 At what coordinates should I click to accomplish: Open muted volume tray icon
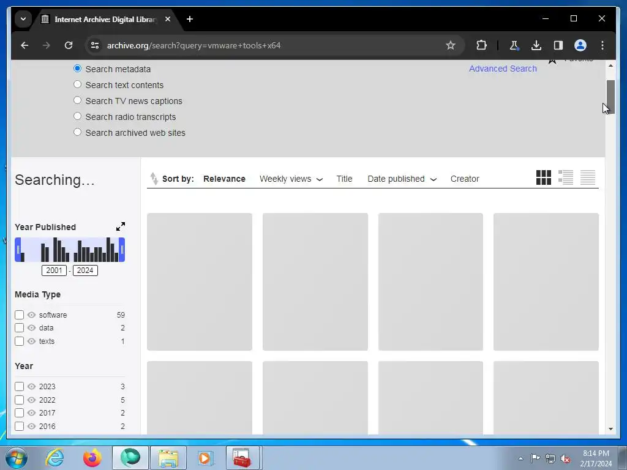[565, 458]
